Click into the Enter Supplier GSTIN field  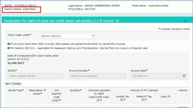coord(36,76)
